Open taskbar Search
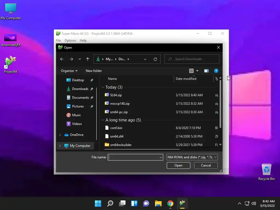The height and width of the screenshot is (210, 280). (110, 203)
